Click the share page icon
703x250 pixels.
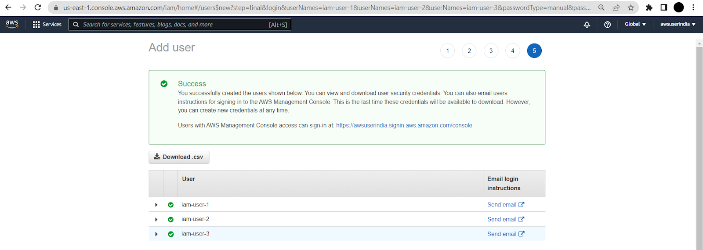[x=616, y=7]
